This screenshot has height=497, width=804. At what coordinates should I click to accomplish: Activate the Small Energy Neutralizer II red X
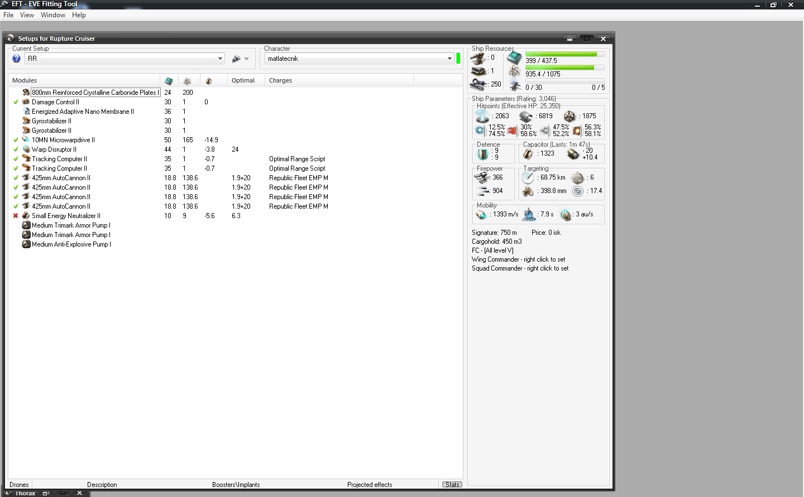coord(16,216)
